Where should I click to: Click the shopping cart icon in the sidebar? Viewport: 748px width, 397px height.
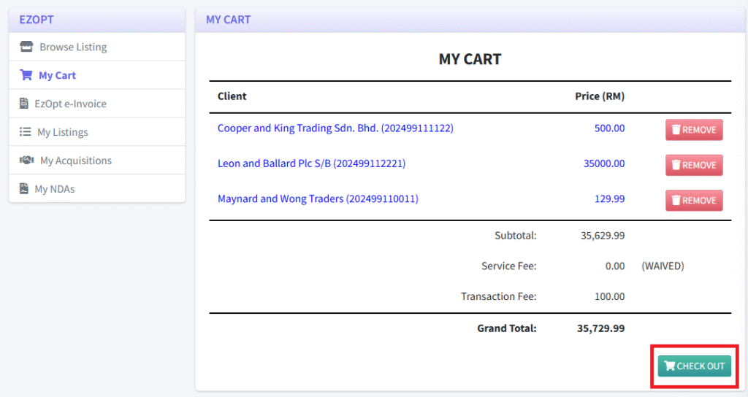26,75
